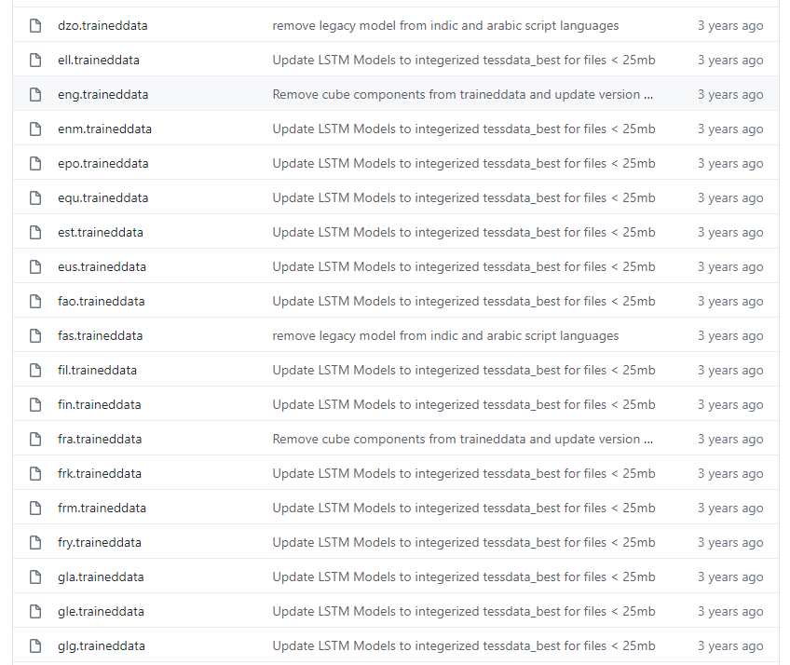Click the file icon beside ell.traineddata
Screen dimensions: 790x665
35,60
